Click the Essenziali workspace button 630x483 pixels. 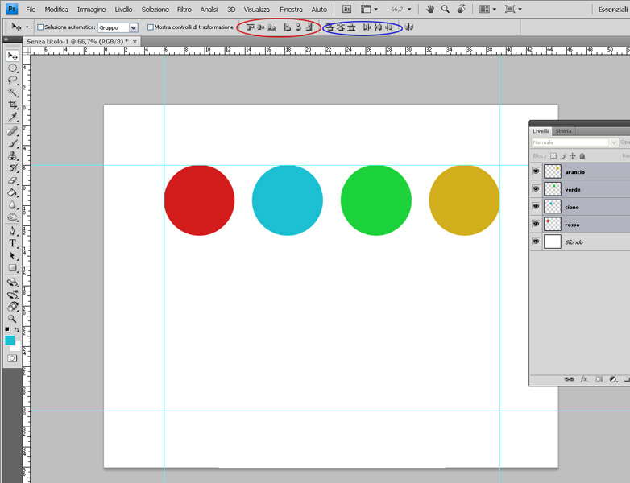614,10
